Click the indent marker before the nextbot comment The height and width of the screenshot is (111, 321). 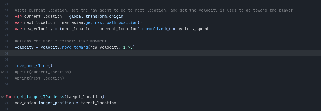click(x=6, y=41)
